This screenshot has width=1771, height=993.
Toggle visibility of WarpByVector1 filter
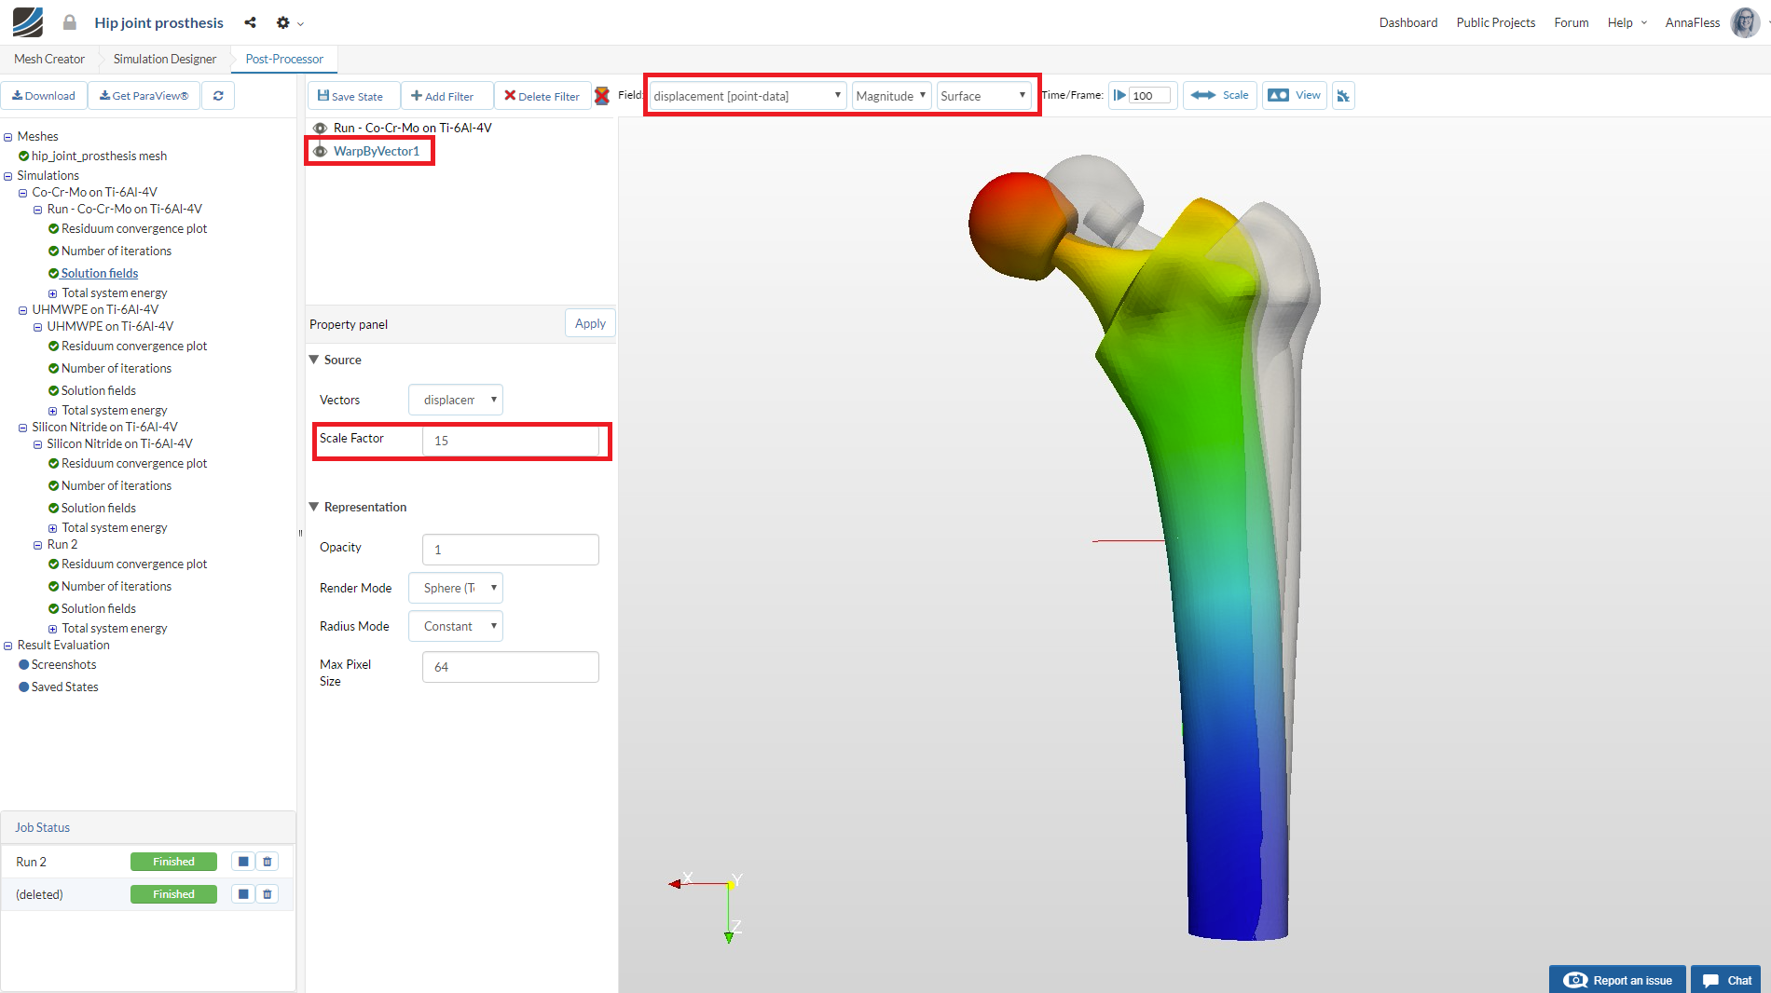(x=320, y=151)
